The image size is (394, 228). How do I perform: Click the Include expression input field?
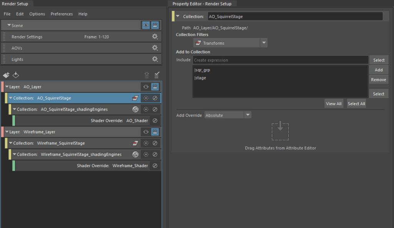(280, 60)
